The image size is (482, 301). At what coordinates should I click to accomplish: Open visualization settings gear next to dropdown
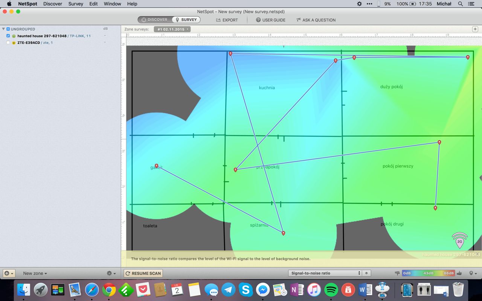point(366,273)
